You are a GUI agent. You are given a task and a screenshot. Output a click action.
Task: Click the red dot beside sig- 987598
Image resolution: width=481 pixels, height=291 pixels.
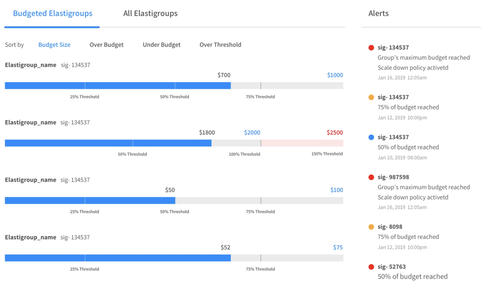click(x=371, y=177)
